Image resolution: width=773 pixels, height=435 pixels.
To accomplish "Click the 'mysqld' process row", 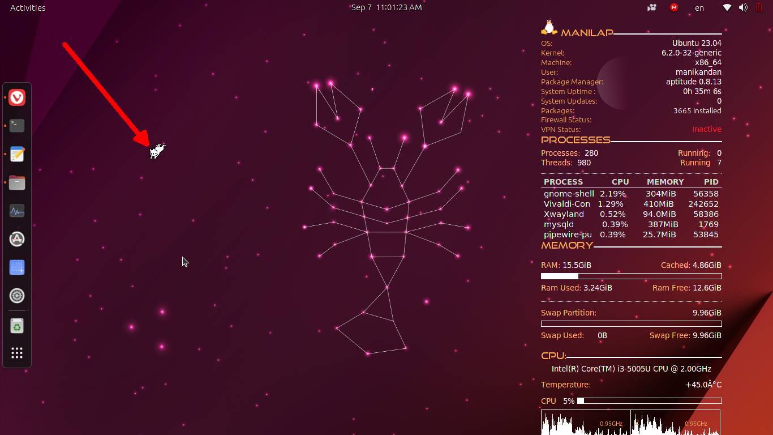I will [x=631, y=224].
